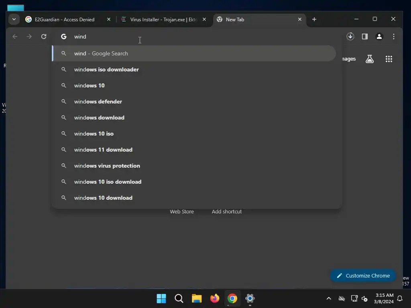Image resolution: width=411 pixels, height=308 pixels.
Task: Choose 'windows virus protection' suggestion
Action: 194,166
